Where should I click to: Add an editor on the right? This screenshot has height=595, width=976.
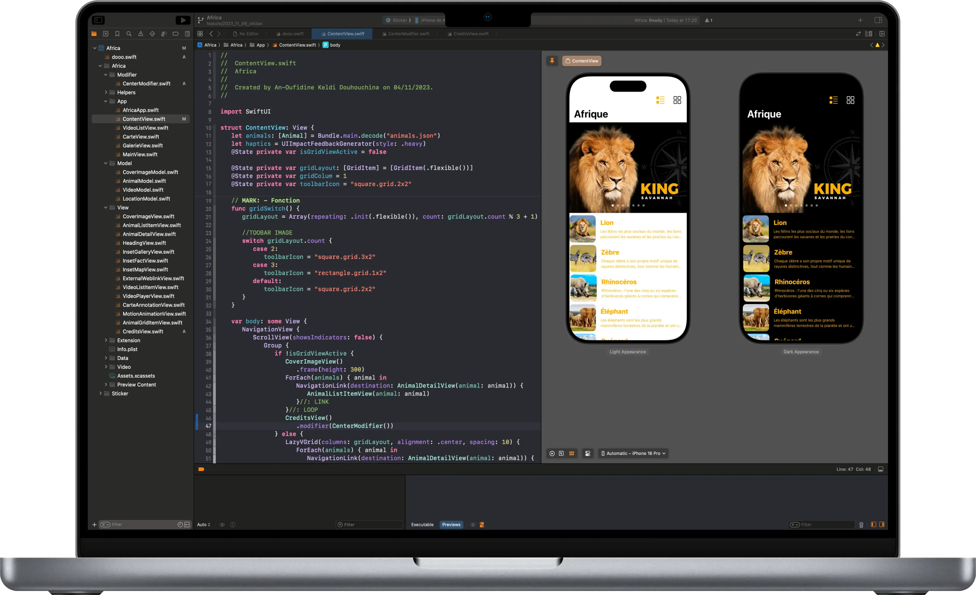tap(882, 34)
